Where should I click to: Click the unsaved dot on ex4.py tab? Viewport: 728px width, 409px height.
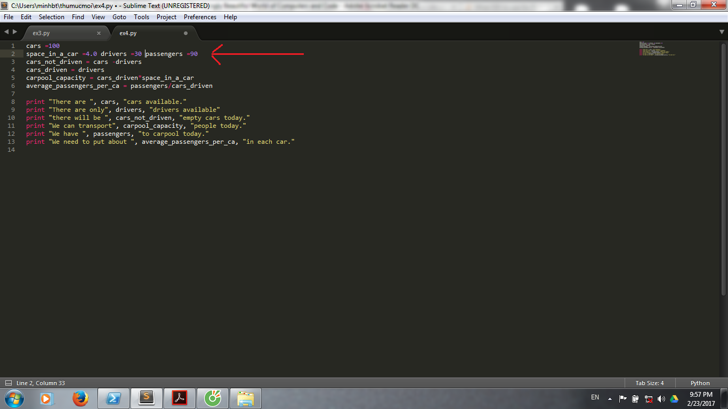pos(185,33)
